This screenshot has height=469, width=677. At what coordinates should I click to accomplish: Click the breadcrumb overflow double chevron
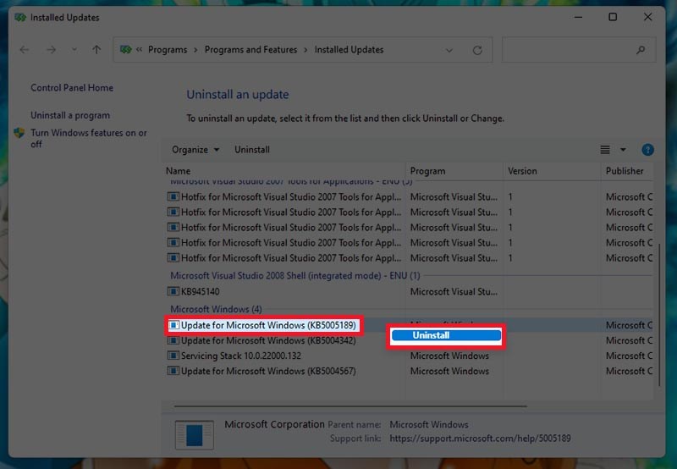tap(139, 50)
